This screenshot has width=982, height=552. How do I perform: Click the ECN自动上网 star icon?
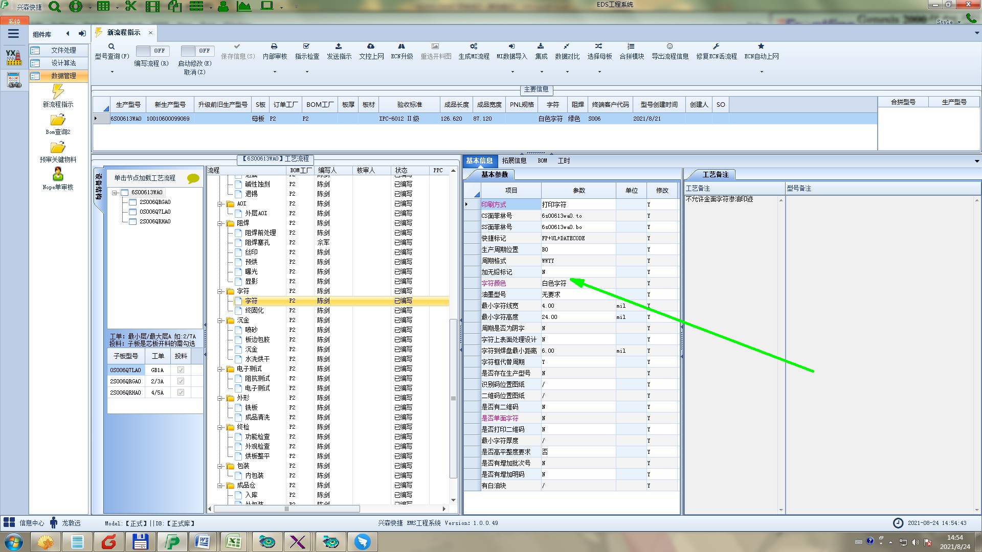(x=761, y=47)
